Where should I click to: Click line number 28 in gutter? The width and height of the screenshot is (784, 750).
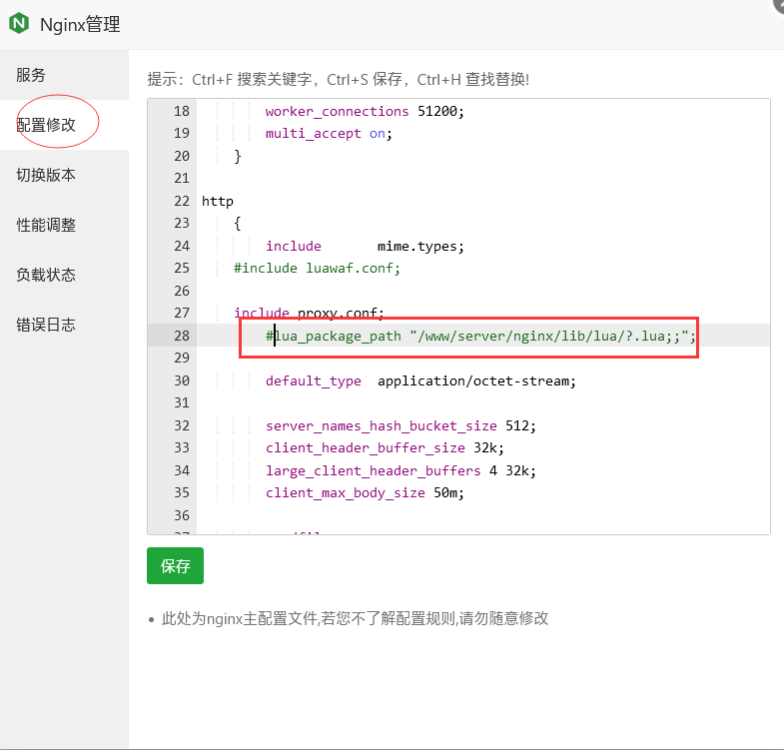(x=182, y=336)
